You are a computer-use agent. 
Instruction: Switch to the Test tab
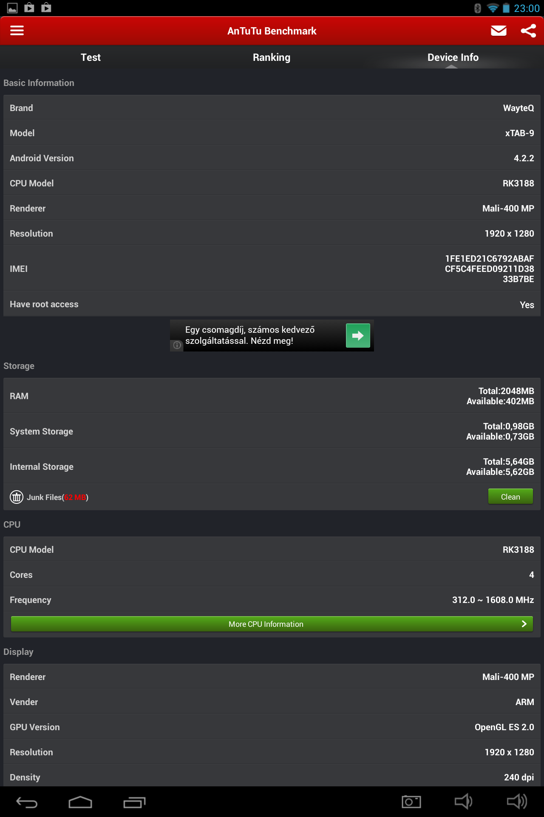click(91, 57)
